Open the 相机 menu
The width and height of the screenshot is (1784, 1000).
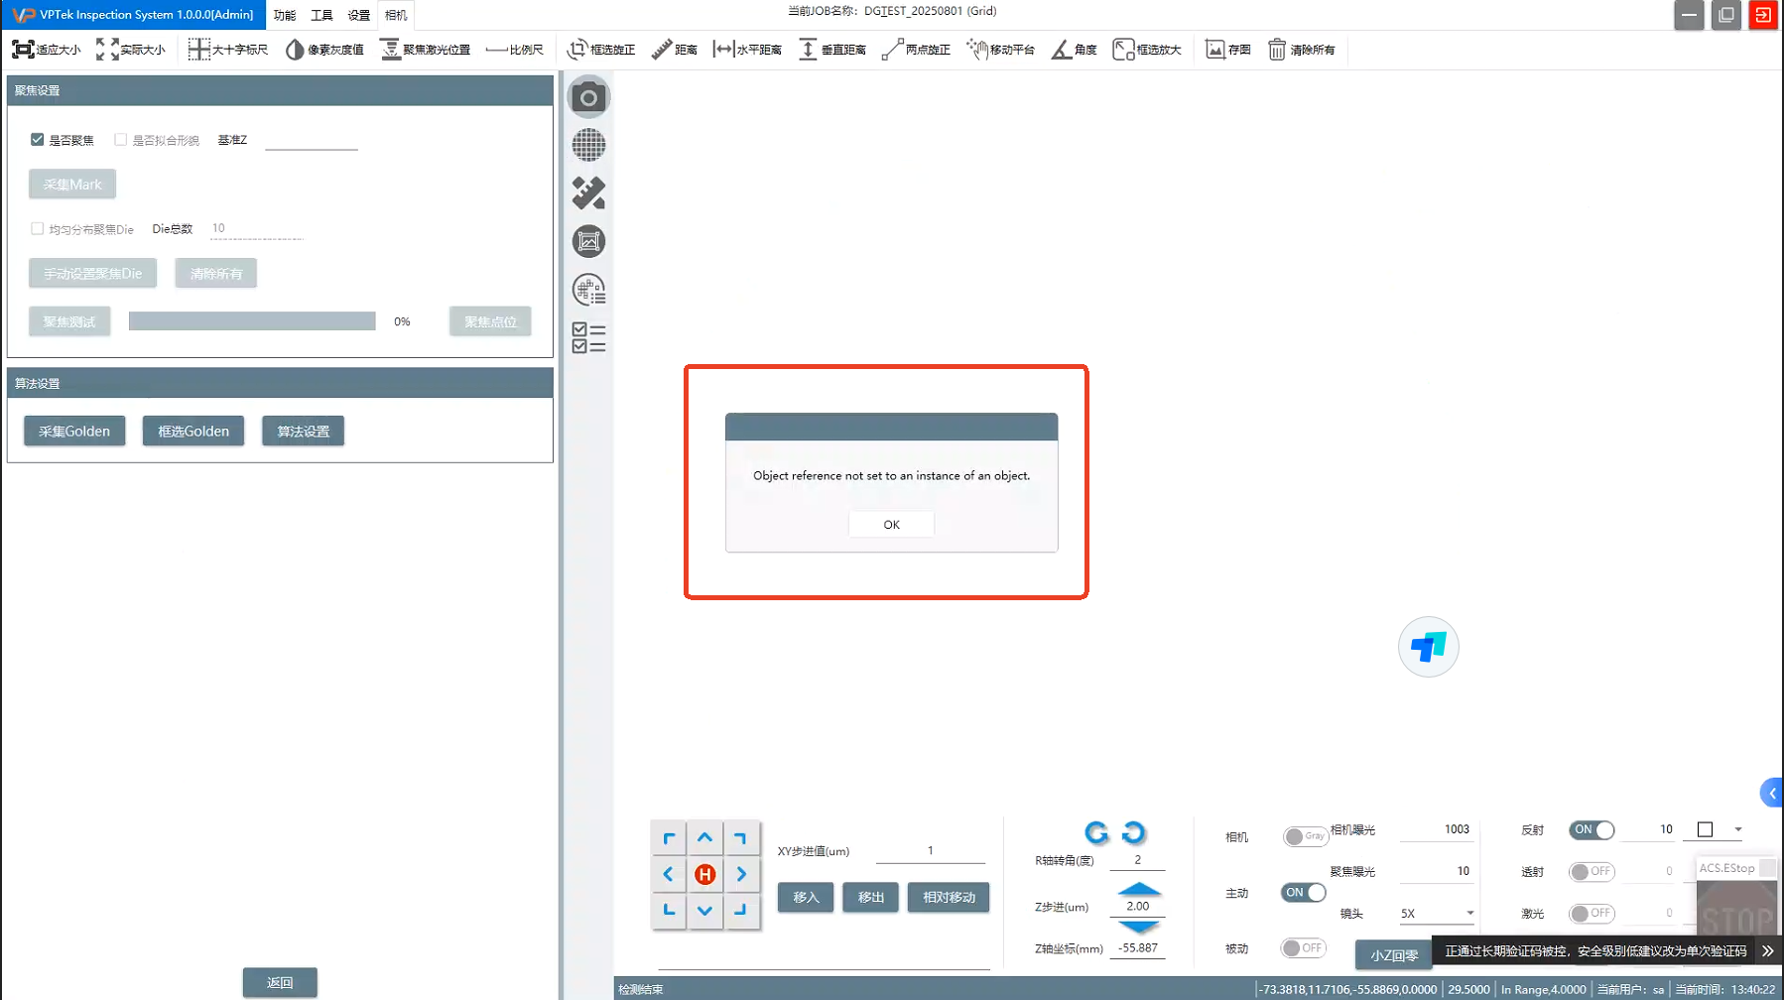point(396,15)
